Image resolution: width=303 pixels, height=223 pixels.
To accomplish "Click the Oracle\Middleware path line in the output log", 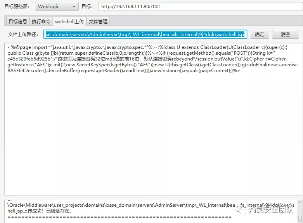I will tap(151, 205).
